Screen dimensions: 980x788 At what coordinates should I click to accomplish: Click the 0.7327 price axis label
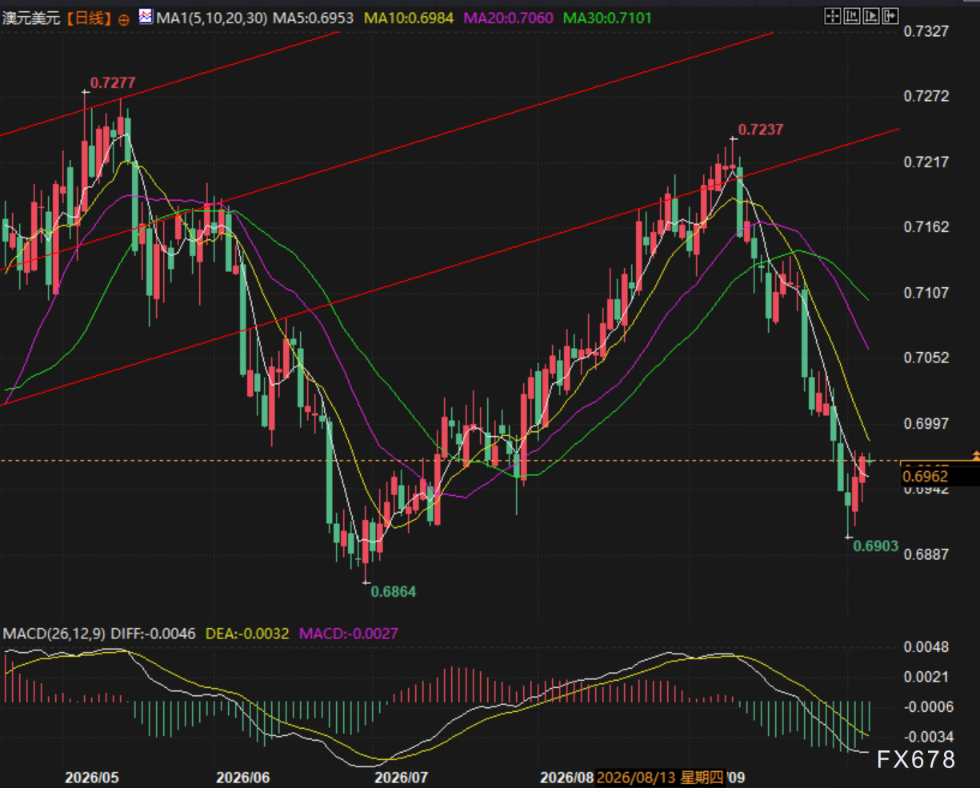coord(926,31)
